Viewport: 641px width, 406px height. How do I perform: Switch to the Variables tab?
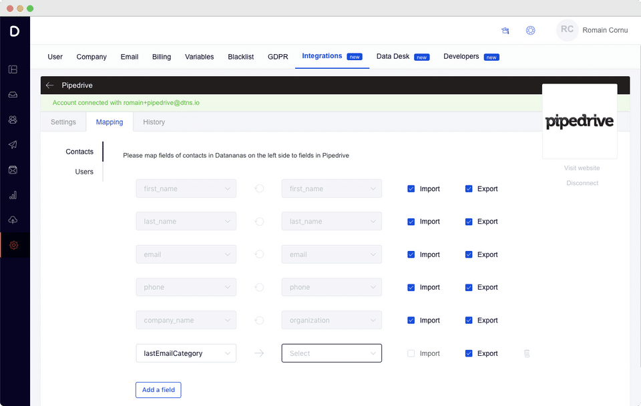(199, 57)
